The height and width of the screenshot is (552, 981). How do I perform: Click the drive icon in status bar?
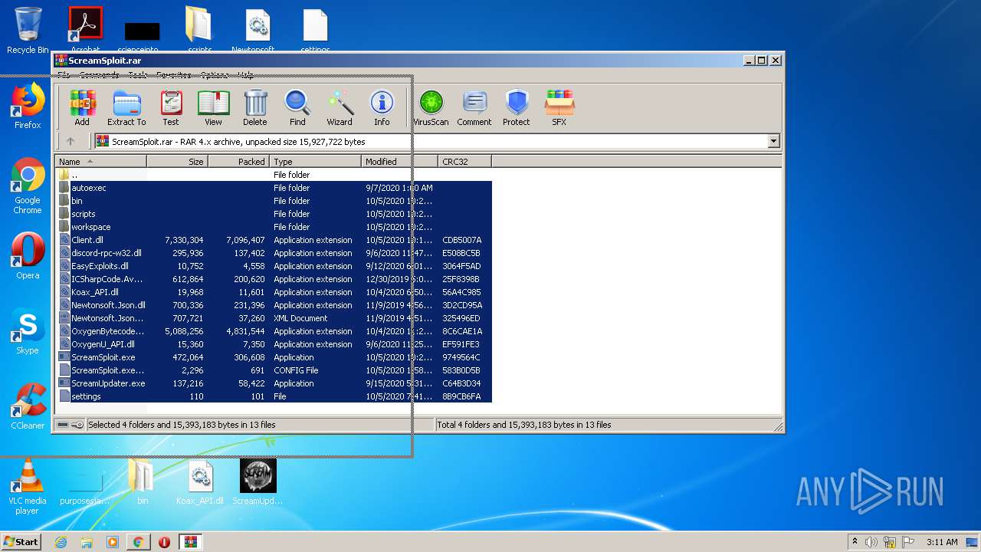[63, 425]
